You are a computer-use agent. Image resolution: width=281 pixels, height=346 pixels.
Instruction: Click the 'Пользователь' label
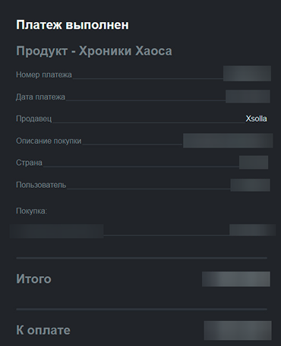(41, 185)
